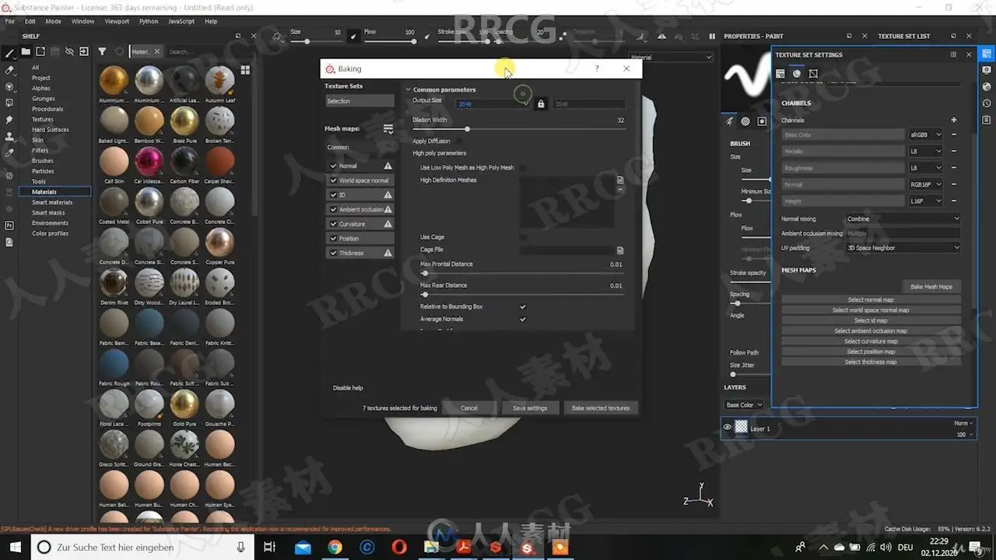Uncheck the World space normal mesh map
This screenshot has width=996, height=560.
point(334,180)
